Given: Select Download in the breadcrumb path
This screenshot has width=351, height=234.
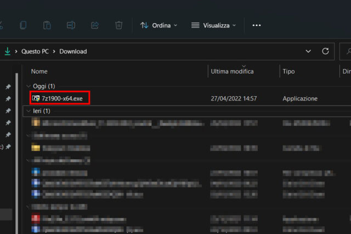Looking at the screenshot, I should click(73, 51).
